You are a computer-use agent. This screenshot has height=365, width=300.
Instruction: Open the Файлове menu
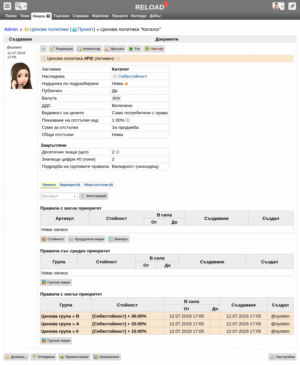(100, 16)
